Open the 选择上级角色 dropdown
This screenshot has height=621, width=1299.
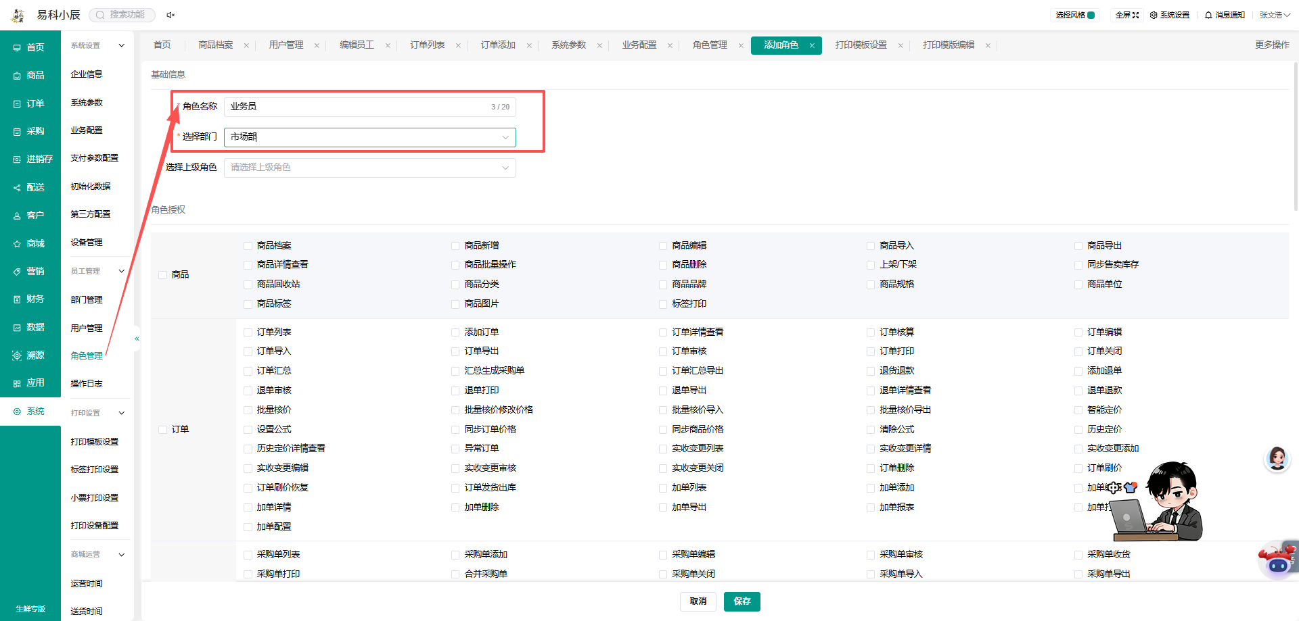[x=370, y=168]
